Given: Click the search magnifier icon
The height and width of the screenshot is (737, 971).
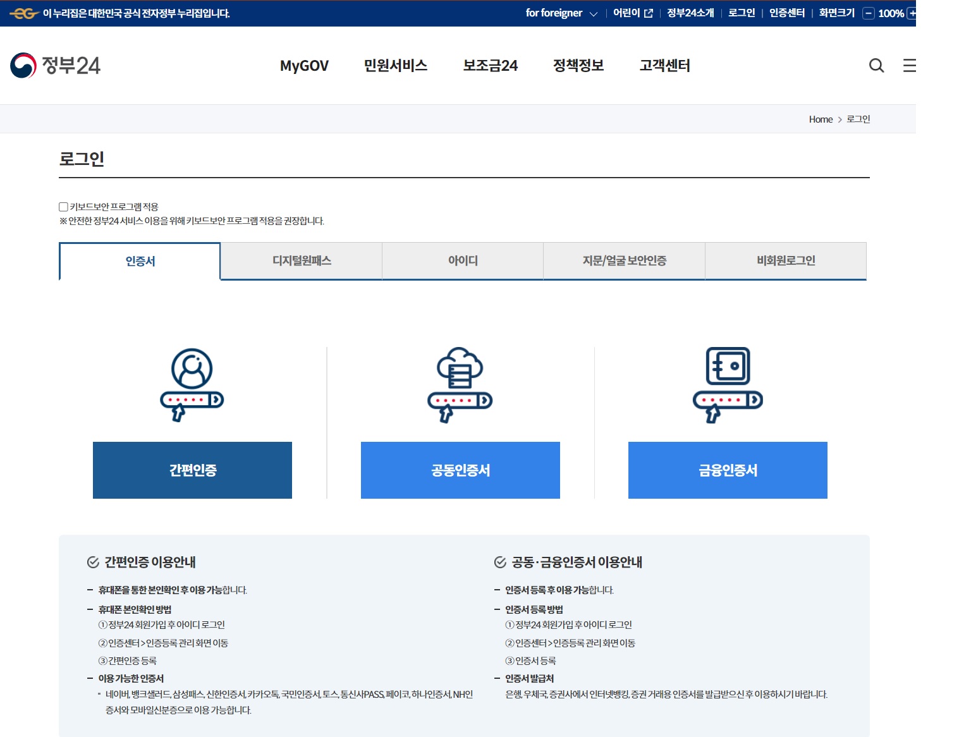Looking at the screenshot, I should tap(876, 65).
